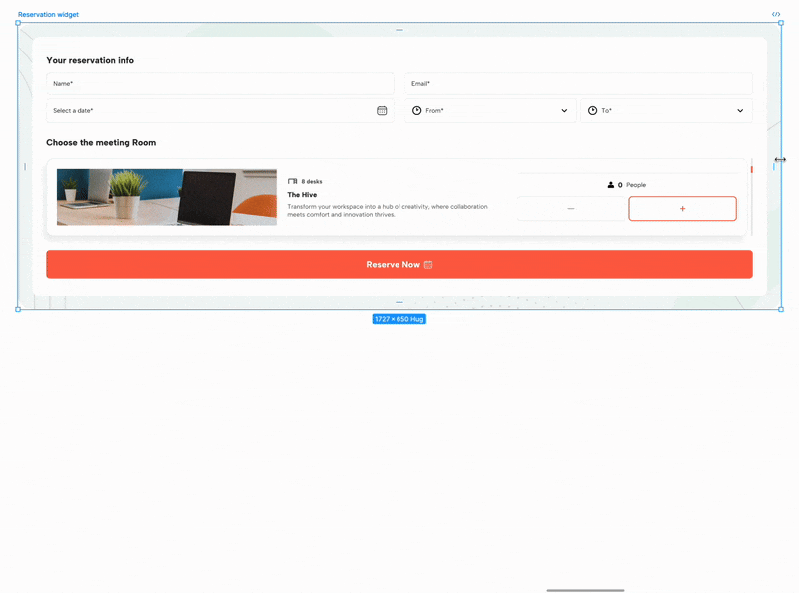
Task: Click the clock icon beside To
Action: 592,111
